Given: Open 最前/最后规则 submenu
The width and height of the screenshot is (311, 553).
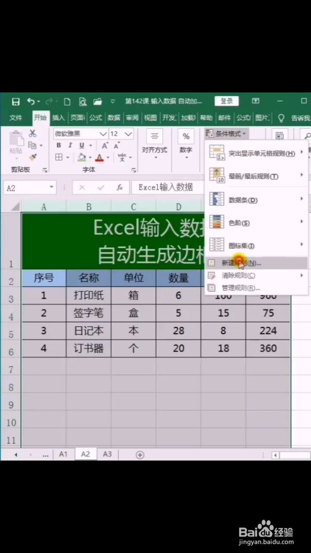Looking at the screenshot, I should (257, 176).
